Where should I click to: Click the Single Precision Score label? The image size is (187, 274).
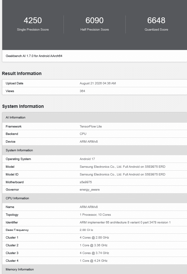(33, 30)
